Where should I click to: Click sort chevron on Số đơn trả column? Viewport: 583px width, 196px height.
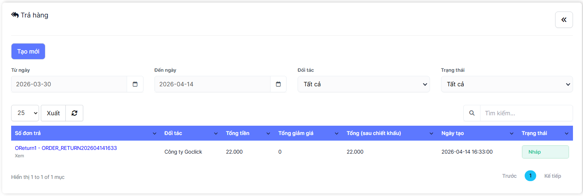tap(155, 134)
